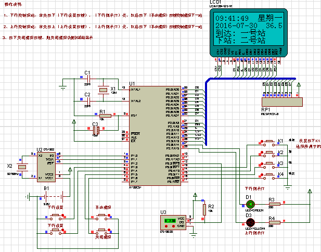Image resolution: width=321 pixels, height=252 pixels.
Task: Toggle the latch dot on button K2
Action: (x=262, y=152)
